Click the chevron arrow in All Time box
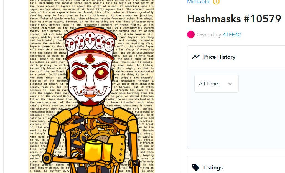285x173 pixels. coord(230,84)
